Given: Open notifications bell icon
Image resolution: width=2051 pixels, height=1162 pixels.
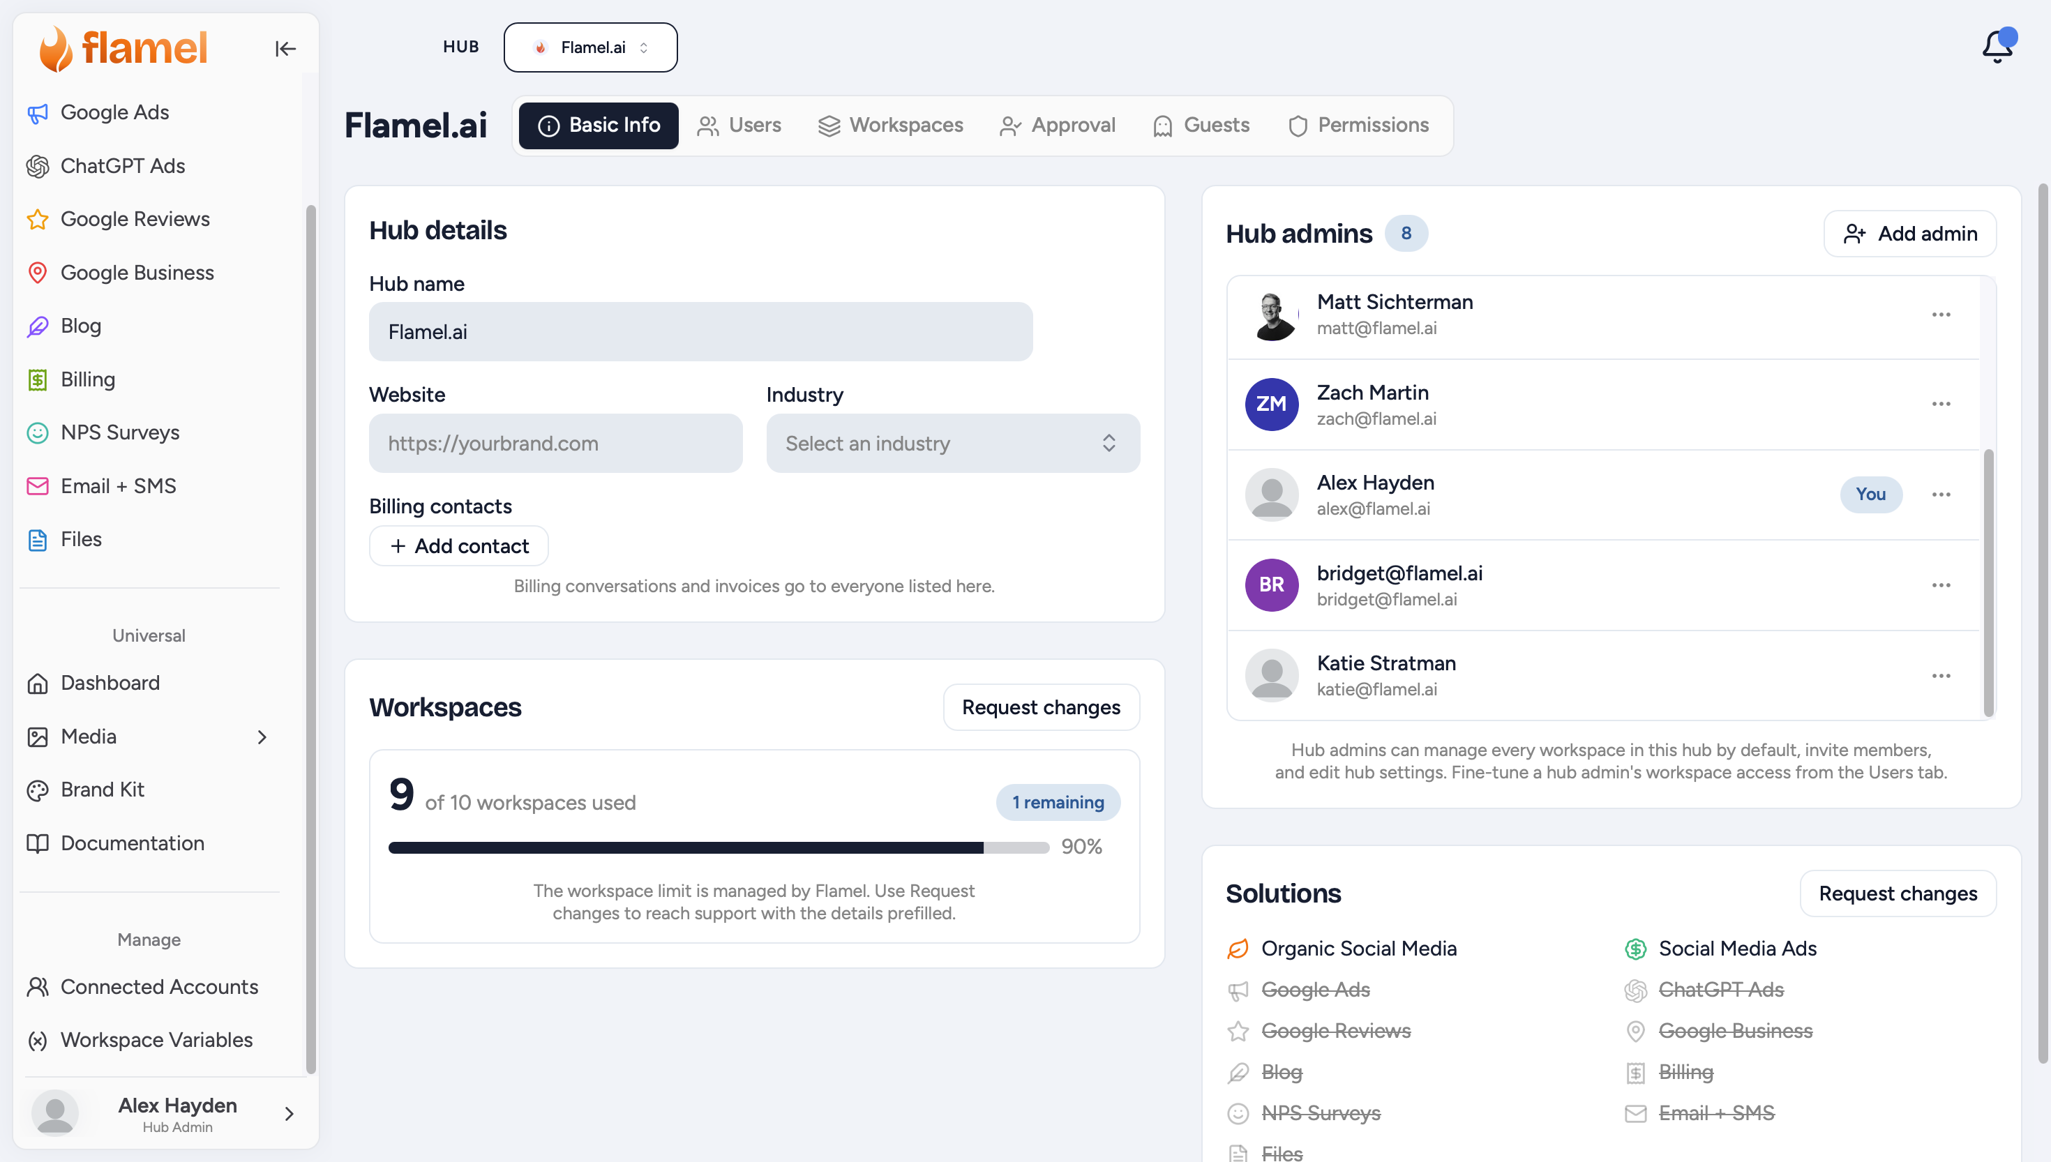Looking at the screenshot, I should point(1997,47).
